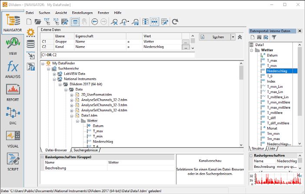The height and width of the screenshot is (194, 305).
Task: Collapse the Data1.tdm file node
Action: 72,116
